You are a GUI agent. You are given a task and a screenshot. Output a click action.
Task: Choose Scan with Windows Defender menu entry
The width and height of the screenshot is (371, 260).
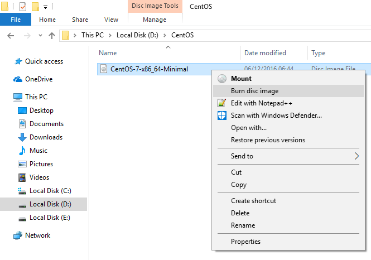[288, 115]
